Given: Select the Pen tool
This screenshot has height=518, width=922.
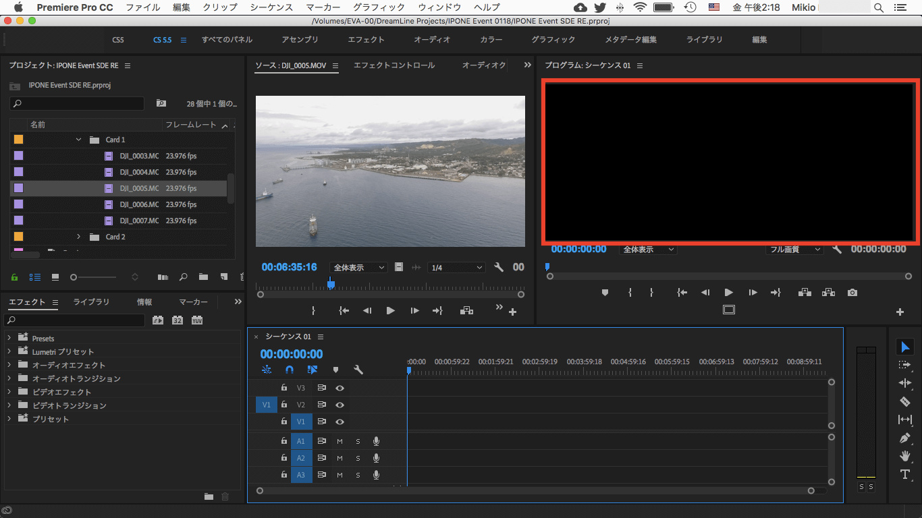Looking at the screenshot, I should click(x=905, y=438).
